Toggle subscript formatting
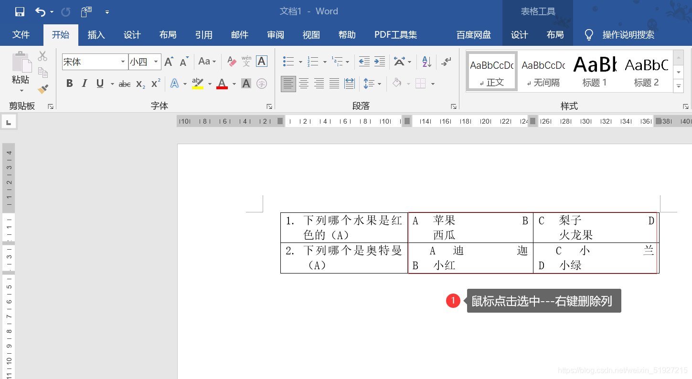Screen dimensions: 692x379 click(x=140, y=84)
